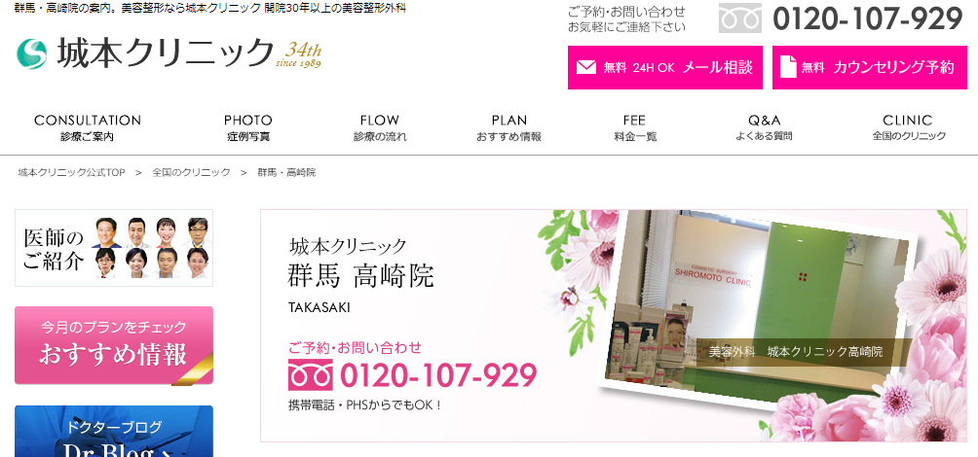Open PHOTO 症例写真 menu
The height and width of the screenshot is (457, 978).
(248, 127)
